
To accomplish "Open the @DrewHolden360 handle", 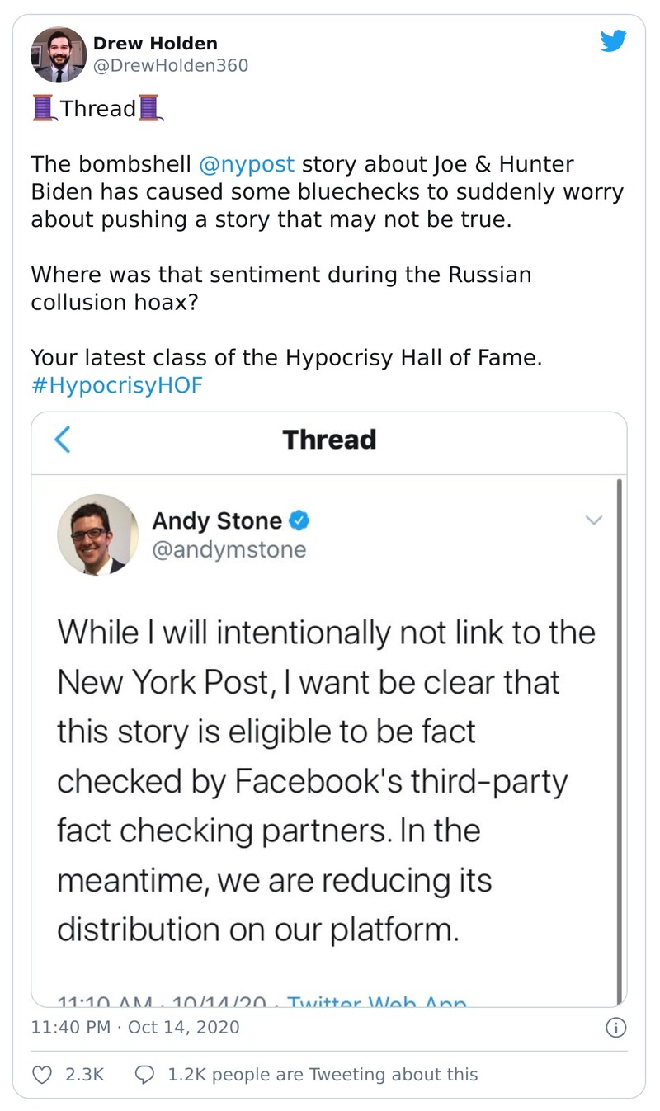I will (171, 65).
